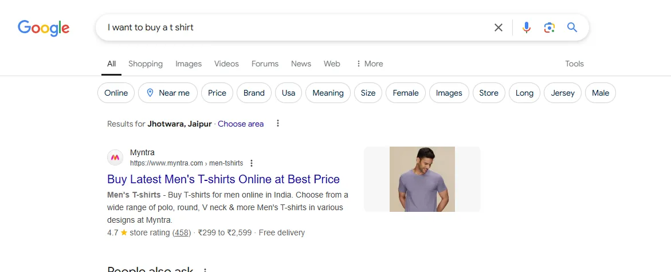Open the purple t-shirt thumbnail image
Screen dimensions: 671x272
422,179
